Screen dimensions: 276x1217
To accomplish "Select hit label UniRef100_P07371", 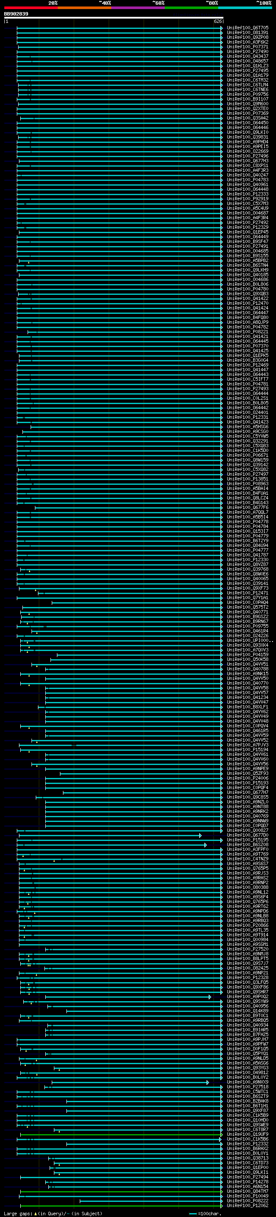I will point(248,47).
